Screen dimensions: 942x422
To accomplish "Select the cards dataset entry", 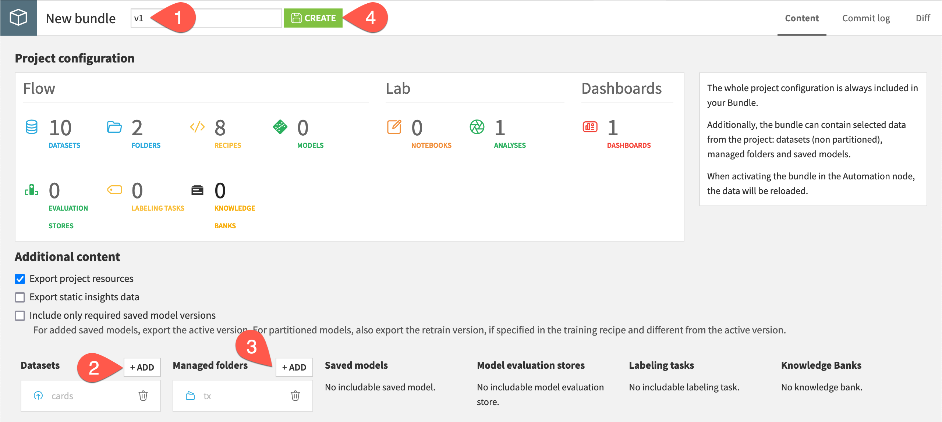I will (x=91, y=396).
